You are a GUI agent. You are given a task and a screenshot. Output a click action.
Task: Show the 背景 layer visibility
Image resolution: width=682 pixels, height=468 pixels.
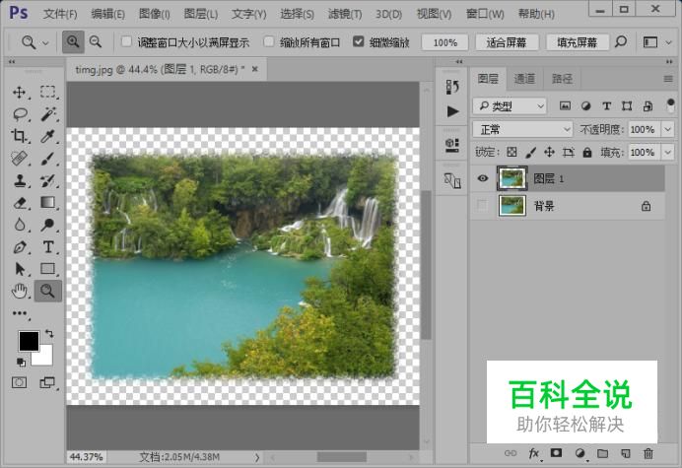coord(482,205)
